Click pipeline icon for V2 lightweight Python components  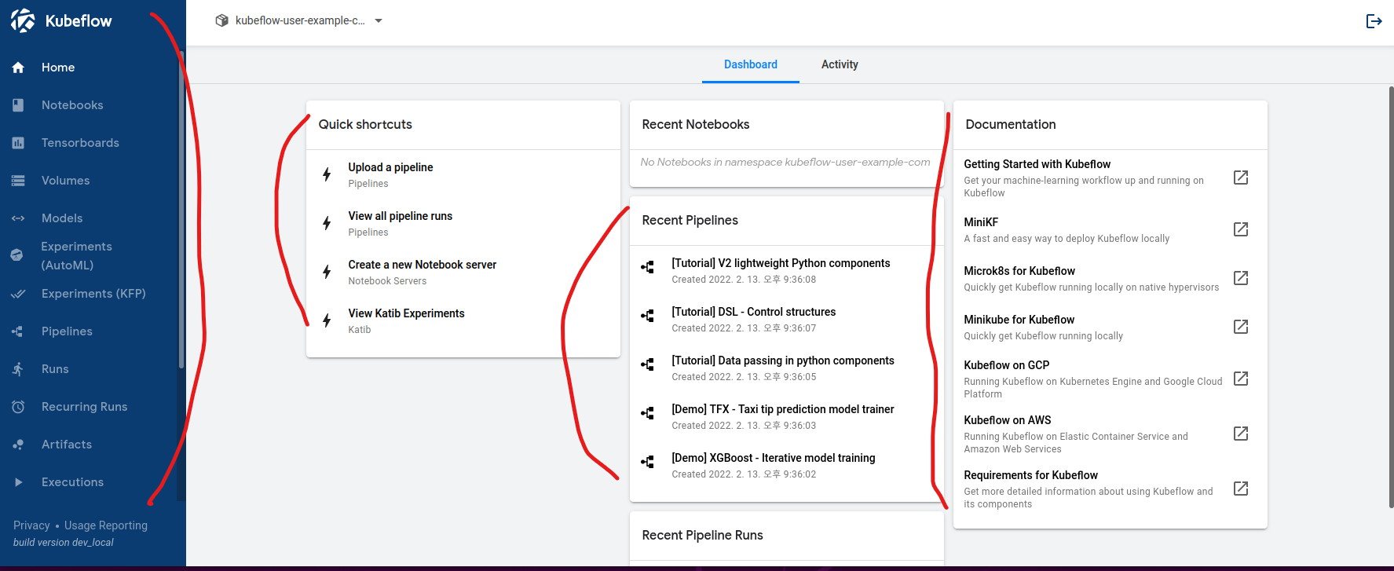pos(647,267)
